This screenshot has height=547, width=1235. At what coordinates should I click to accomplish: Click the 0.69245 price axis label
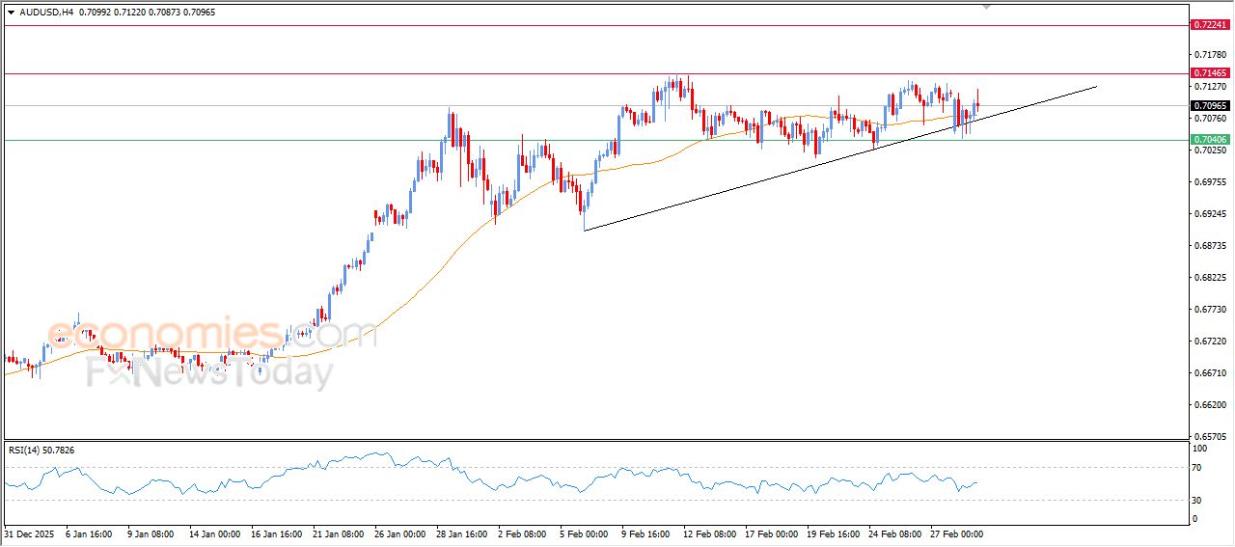pos(1209,214)
